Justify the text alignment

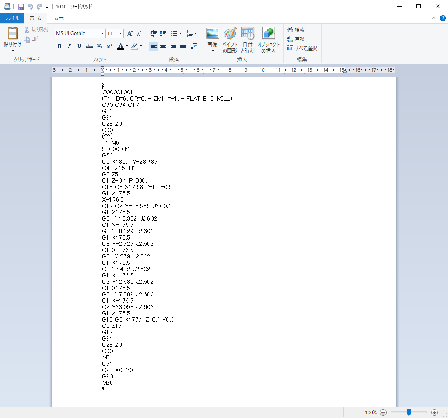coord(183,46)
